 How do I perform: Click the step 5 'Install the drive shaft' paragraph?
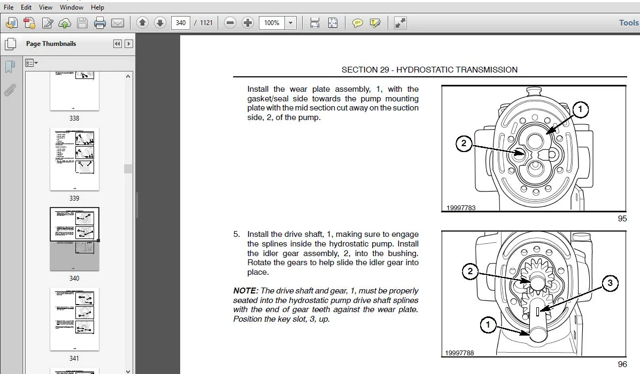[x=333, y=253]
